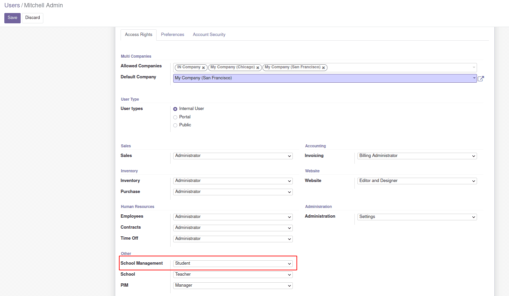Image resolution: width=509 pixels, height=296 pixels.
Task: Open the Purchase access dropdown
Action: click(x=233, y=192)
